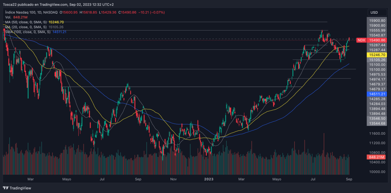Click the Nov label on the time axis
Screen dimensions: 391x193
pyautogui.click(x=173, y=179)
